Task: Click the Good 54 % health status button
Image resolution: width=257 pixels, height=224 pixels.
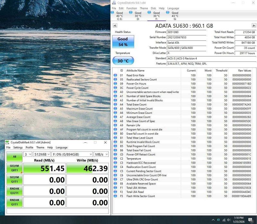Action: [123, 42]
